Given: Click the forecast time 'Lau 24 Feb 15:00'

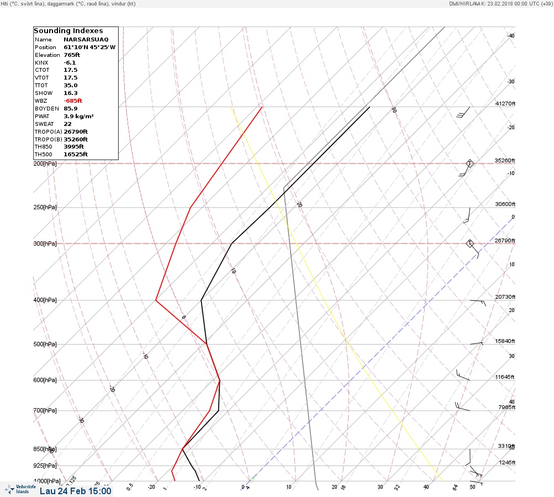Looking at the screenshot, I should [75, 491].
